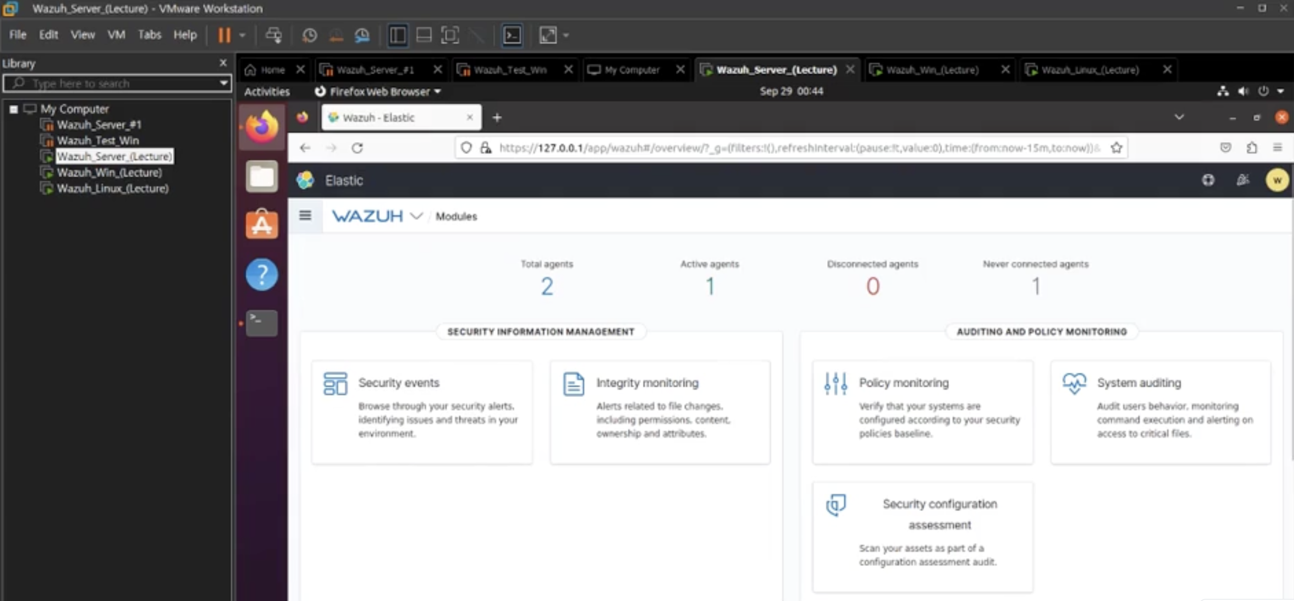Viewport: 1294px width, 601px height.
Task: Open Help from the Ubuntu dock
Action: 262,274
